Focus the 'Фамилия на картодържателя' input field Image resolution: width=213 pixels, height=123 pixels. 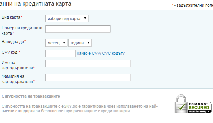pos(88,77)
